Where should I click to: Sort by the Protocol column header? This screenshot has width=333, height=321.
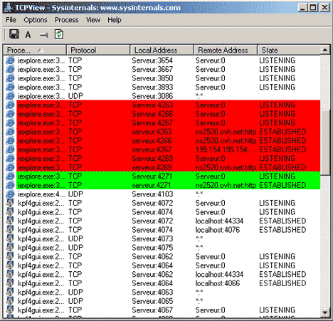pyautogui.click(x=98, y=50)
